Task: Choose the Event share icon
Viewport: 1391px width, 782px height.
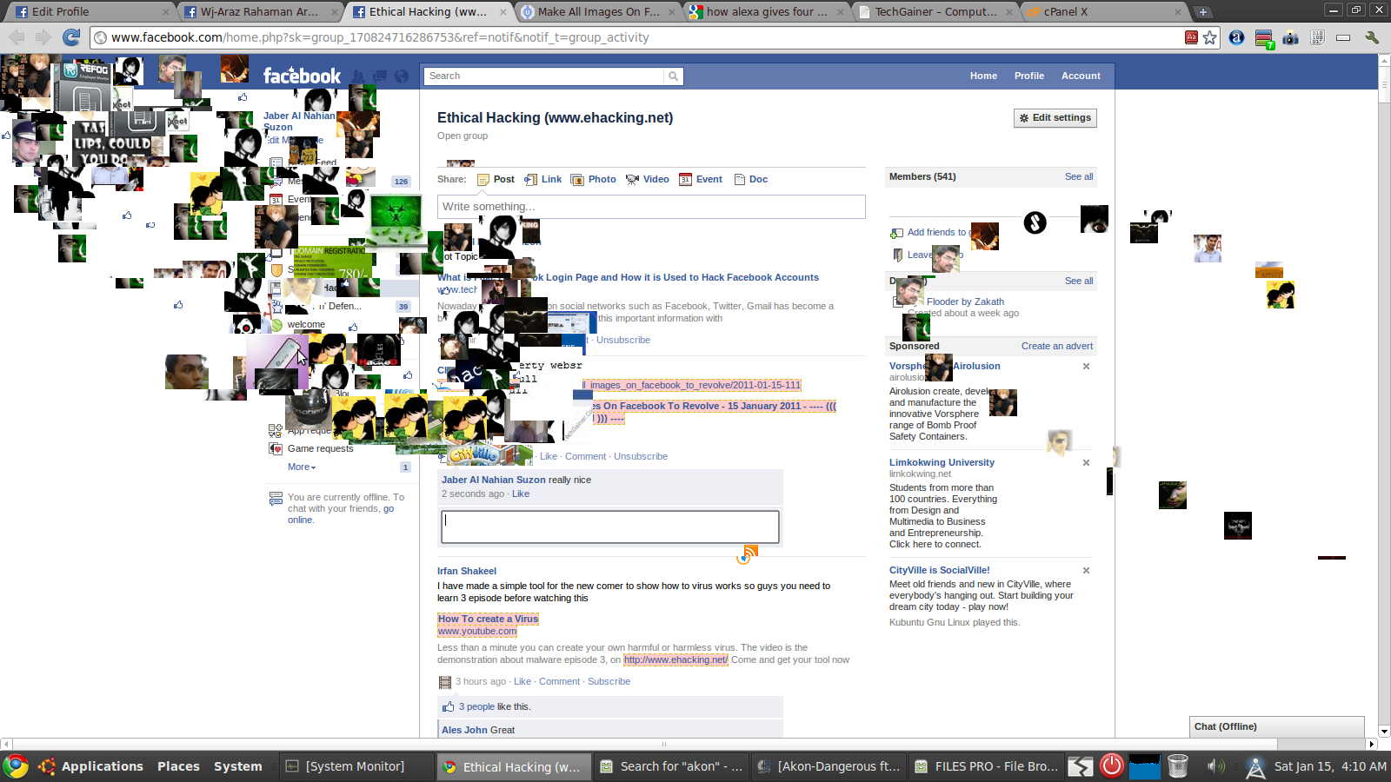Action: coord(685,180)
